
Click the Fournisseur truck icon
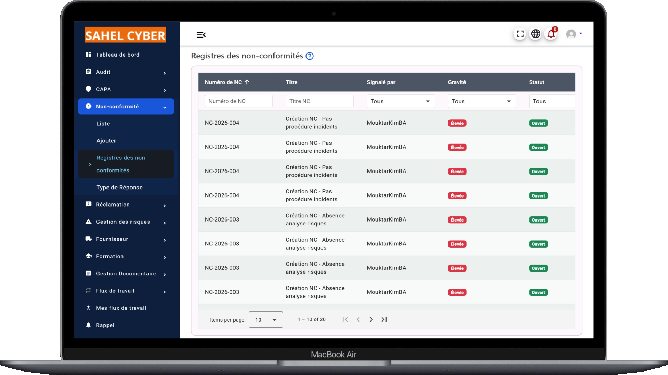coord(88,239)
